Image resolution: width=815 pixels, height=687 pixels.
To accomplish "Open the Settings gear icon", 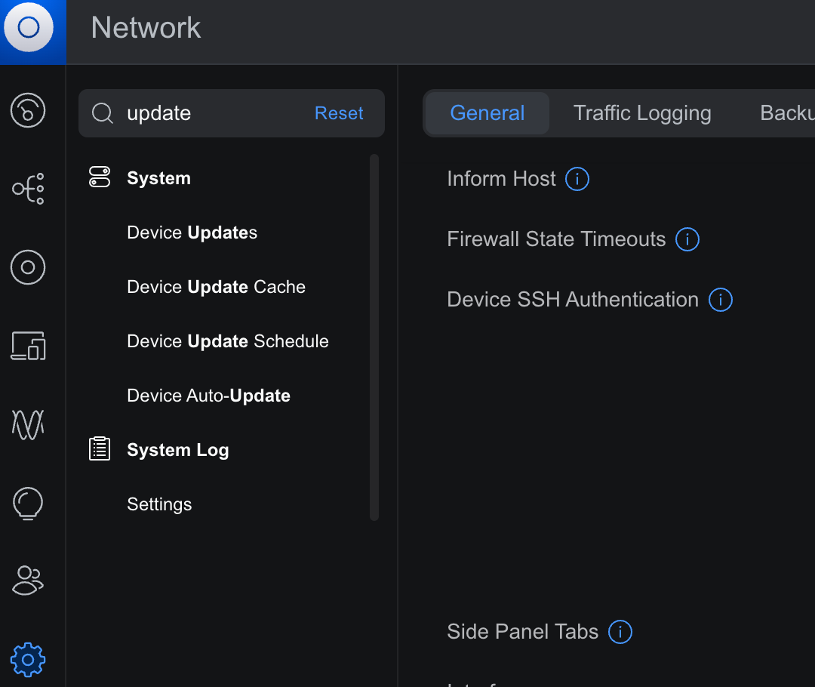I will (x=28, y=659).
